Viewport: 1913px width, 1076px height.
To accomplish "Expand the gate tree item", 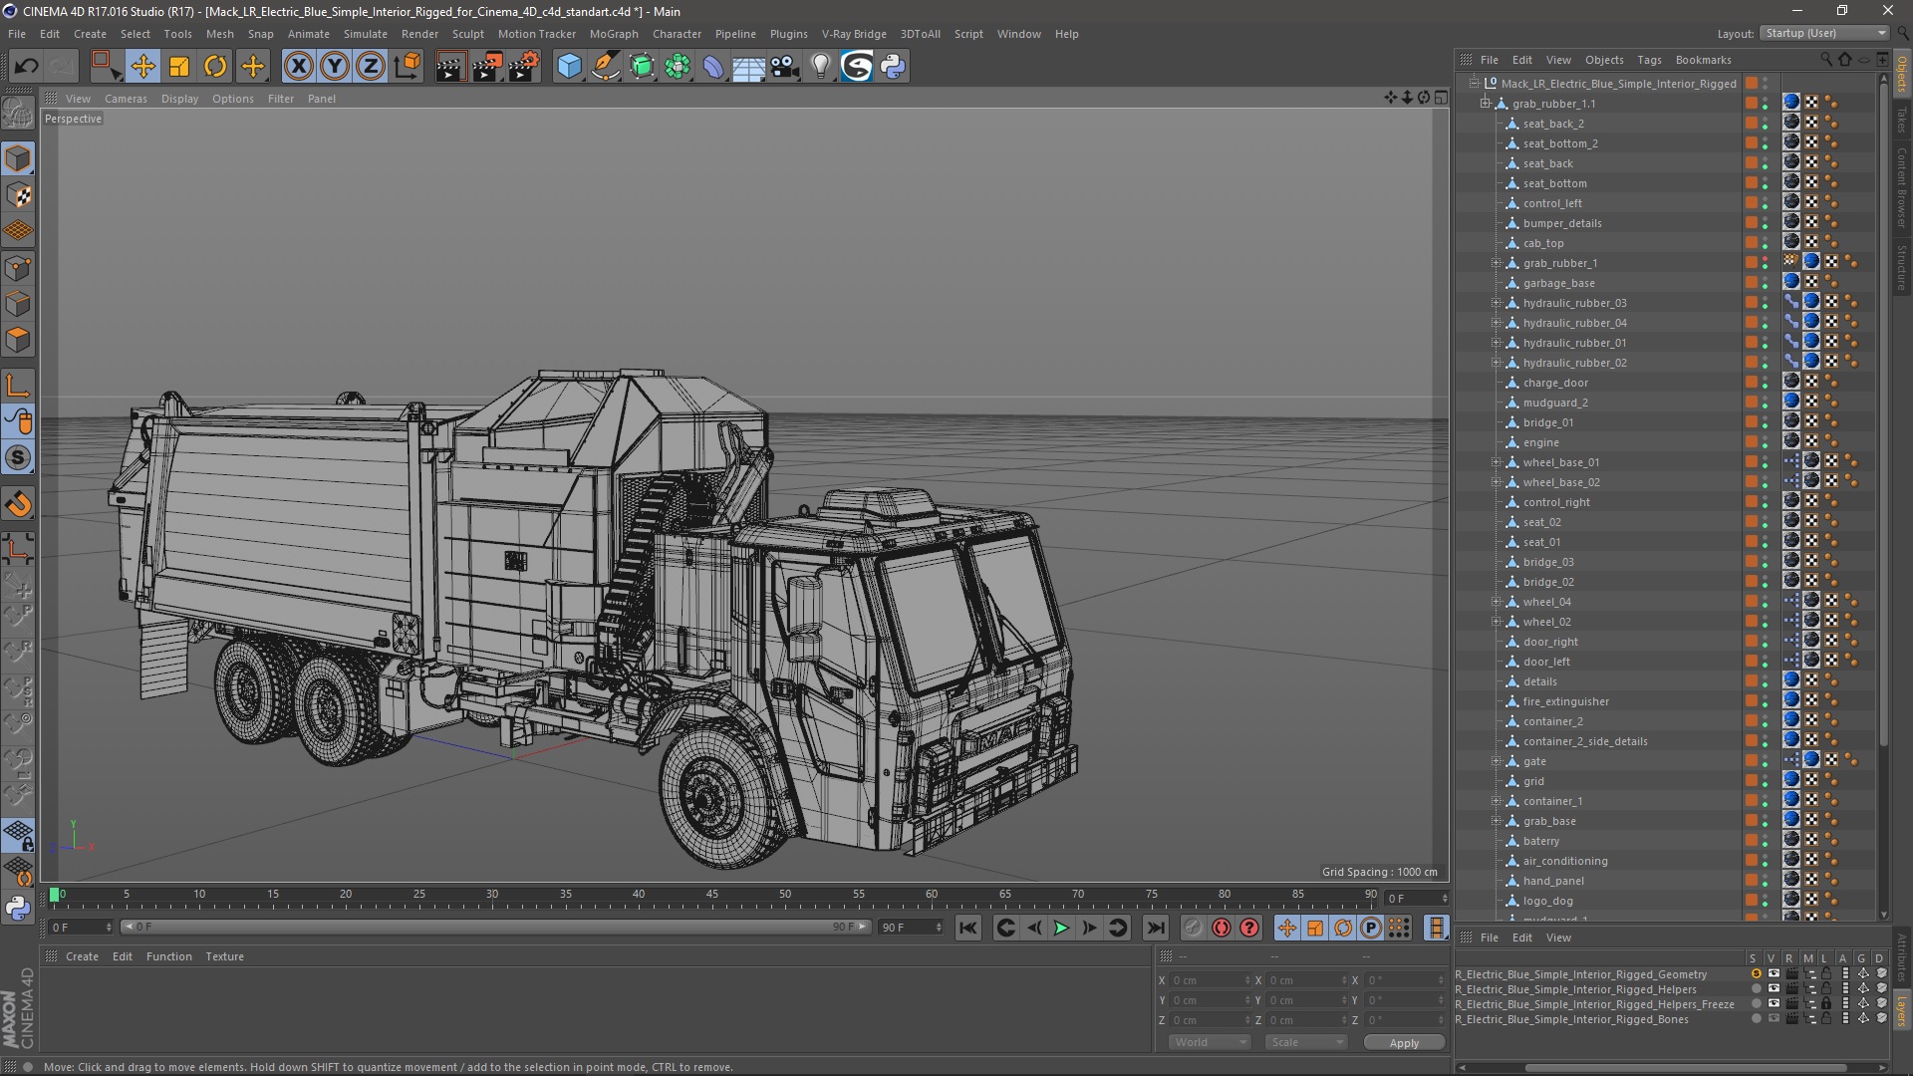I will 1496,761.
